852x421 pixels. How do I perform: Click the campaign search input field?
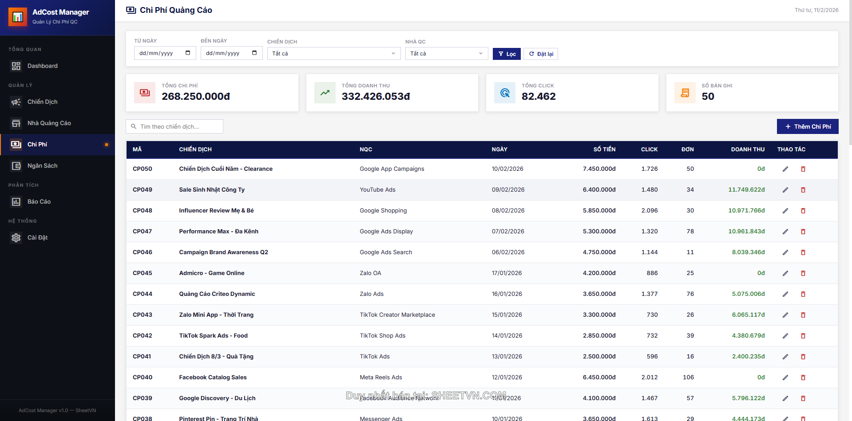point(178,126)
